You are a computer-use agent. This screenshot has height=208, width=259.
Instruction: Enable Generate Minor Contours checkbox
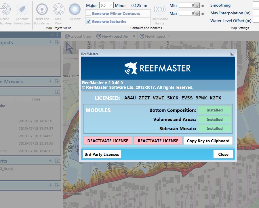pos(89,14)
